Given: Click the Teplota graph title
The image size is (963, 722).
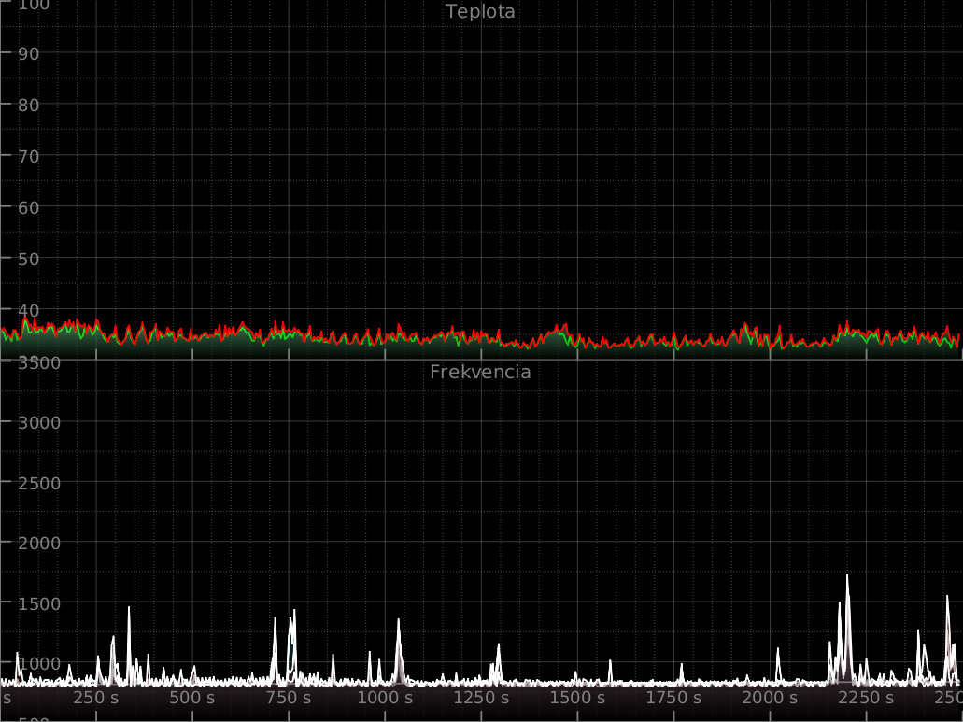Looking at the screenshot, I should (x=480, y=11).
